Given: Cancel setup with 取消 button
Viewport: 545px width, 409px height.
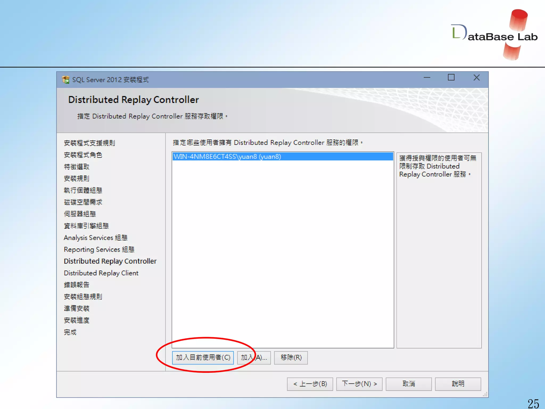Looking at the screenshot, I should pyautogui.click(x=408, y=384).
